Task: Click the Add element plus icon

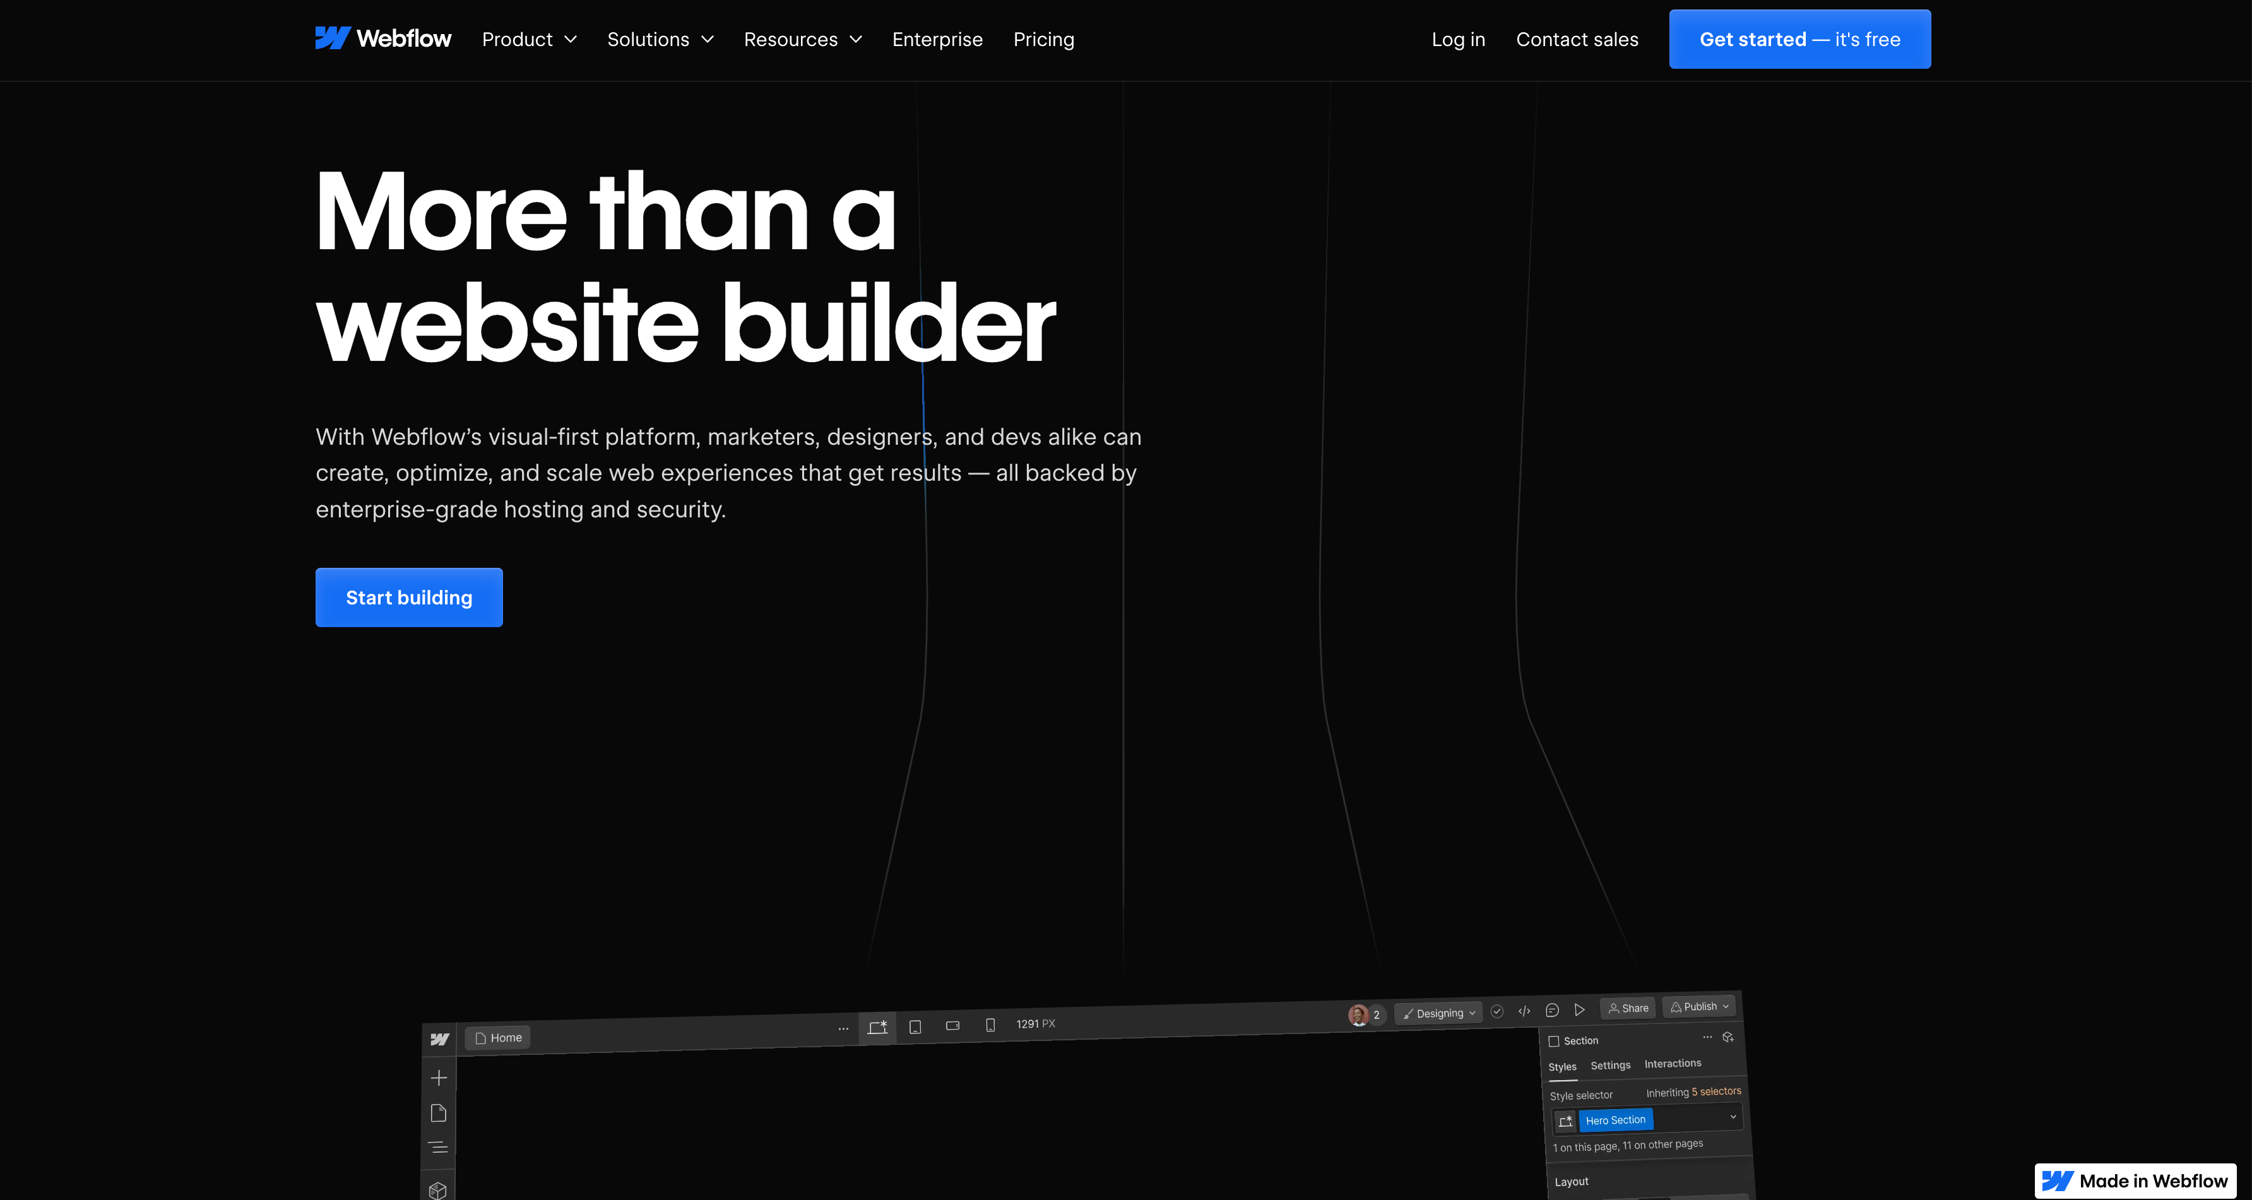Action: [439, 1078]
